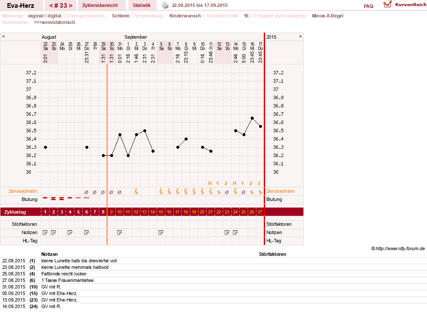Open the note icon for cycle day 6
The image size is (427, 332).
click(86, 233)
